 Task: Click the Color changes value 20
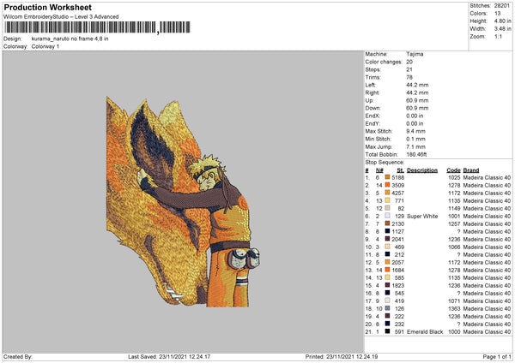(x=409, y=62)
